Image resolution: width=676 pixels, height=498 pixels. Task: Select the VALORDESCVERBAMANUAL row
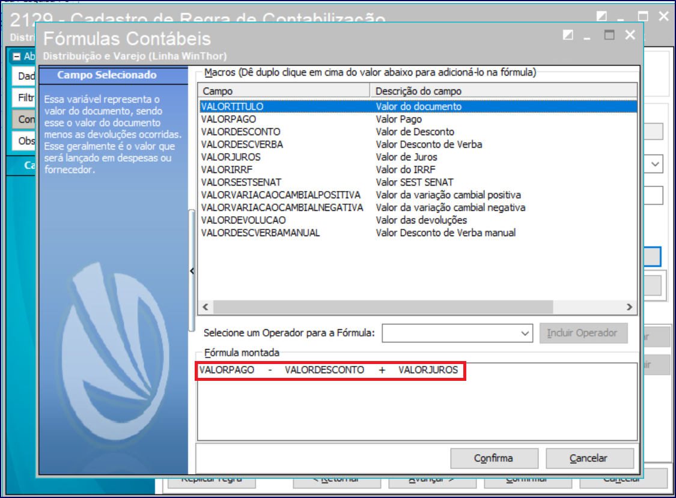(418, 233)
